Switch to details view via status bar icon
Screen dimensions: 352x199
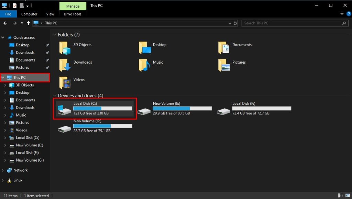341,195
